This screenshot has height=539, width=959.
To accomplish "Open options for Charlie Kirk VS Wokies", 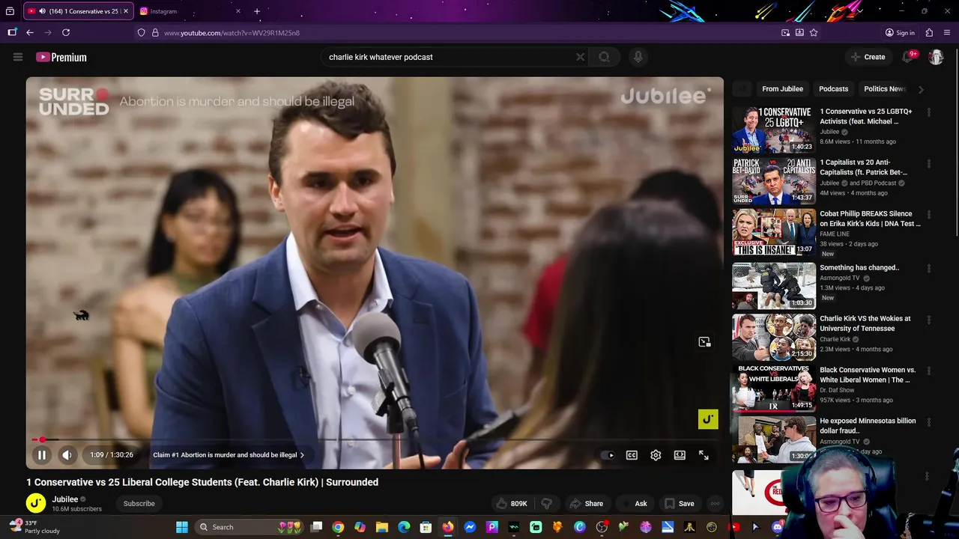I will 929,320.
